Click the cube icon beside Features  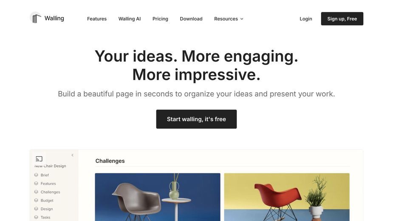[36, 183]
